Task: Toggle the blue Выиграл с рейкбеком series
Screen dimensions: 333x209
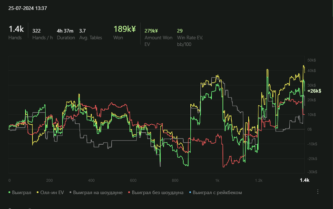Action: (215, 193)
